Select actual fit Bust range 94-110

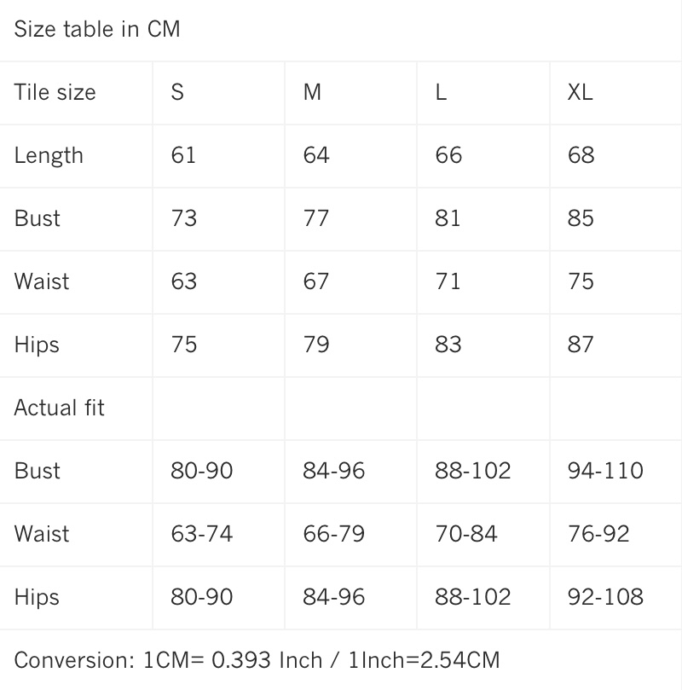pyautogui.click(x=605, y=471)
